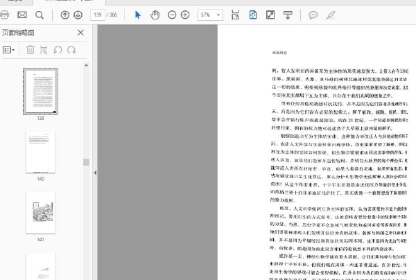
Task: Close the page thumbnails panel
Action: click(80, 33)
